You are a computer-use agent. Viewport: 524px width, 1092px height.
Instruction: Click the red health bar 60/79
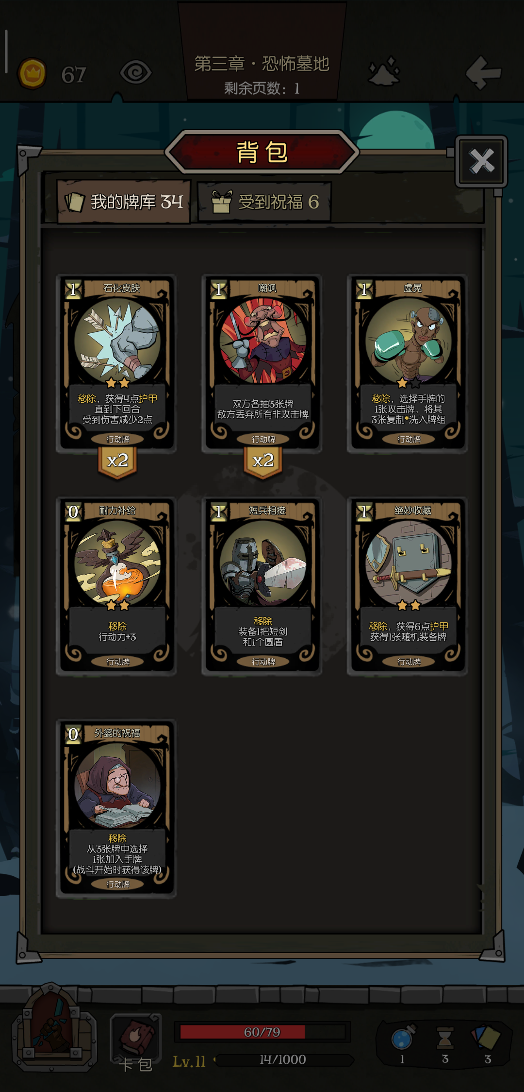tap(262, 1032)
